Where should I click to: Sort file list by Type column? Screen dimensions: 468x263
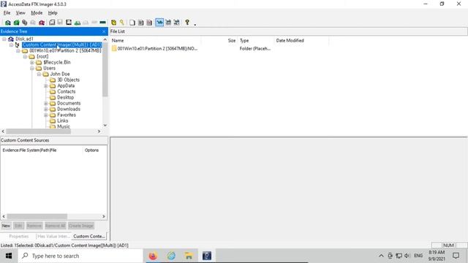pos(256,41)
